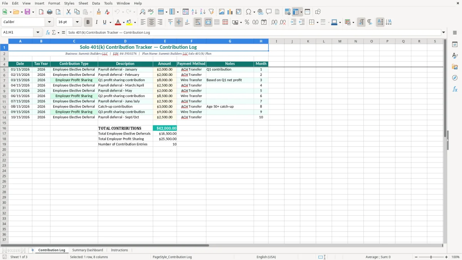The image size is (462, 260).
Task: Click zoom in plus button
Action: [447, 257]
